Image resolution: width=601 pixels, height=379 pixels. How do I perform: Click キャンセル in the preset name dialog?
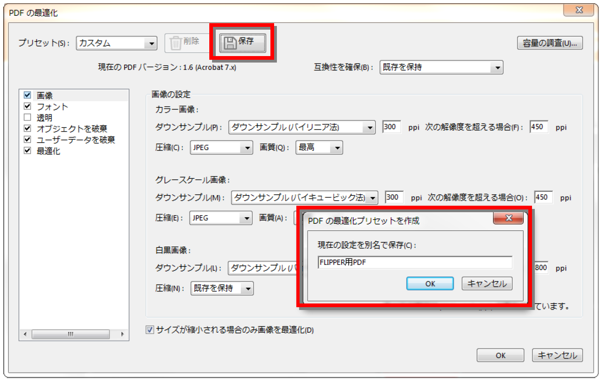tap(487, 284)
